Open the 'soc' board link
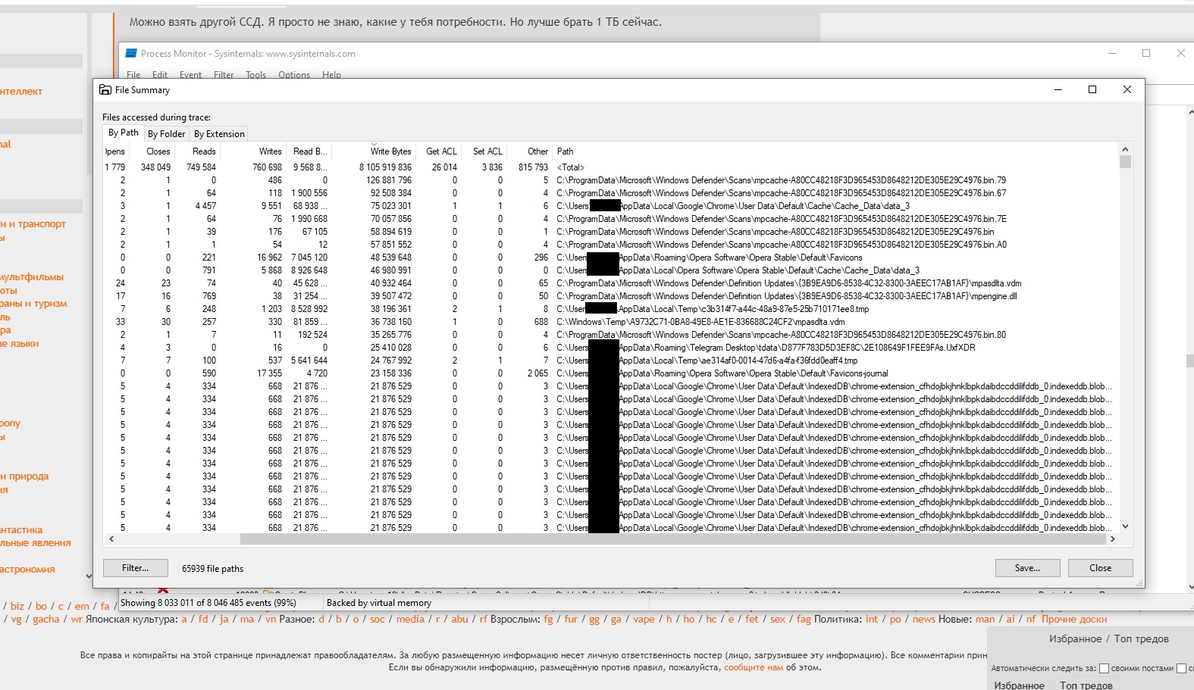This screenshot has height=690, width=1194. click(x=377, y=619)
